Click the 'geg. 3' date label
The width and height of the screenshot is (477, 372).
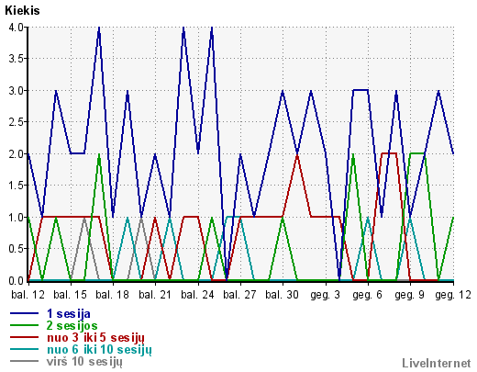point(325,295)
